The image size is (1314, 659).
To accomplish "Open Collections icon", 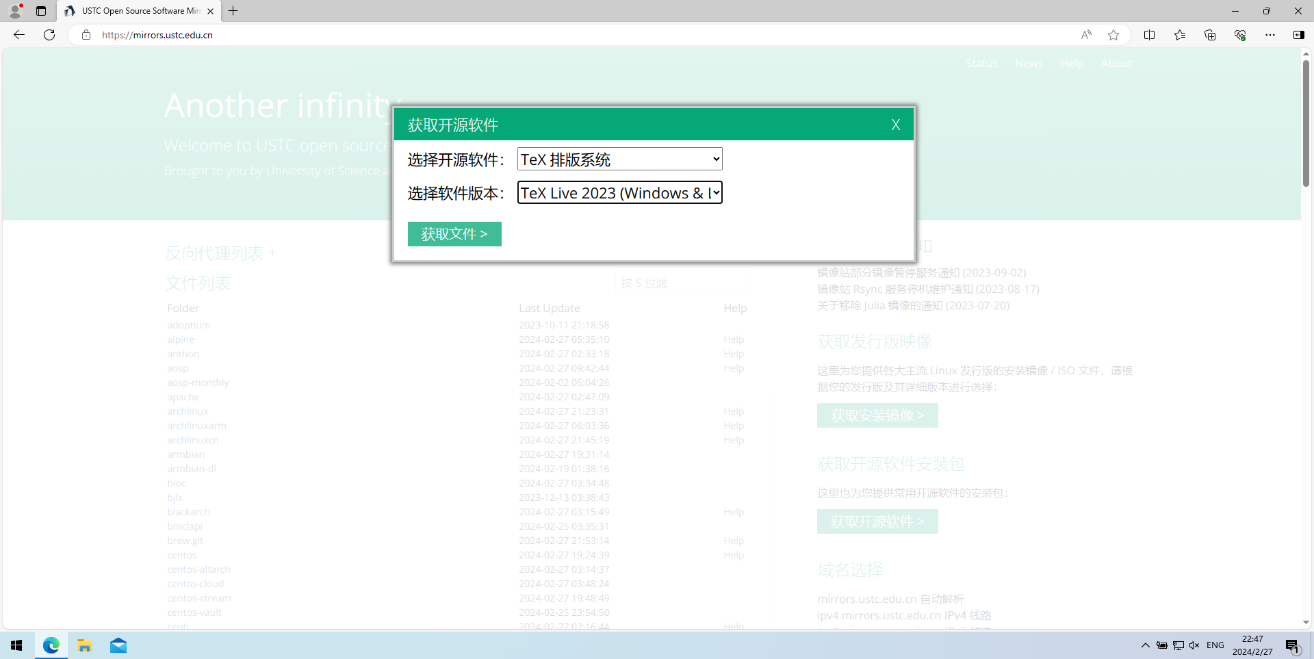I will pyautogui.click(x=1210, y=35).
